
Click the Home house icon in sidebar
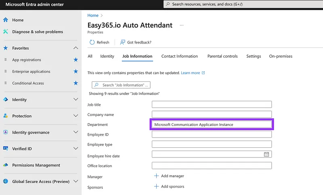pos(6,20)
